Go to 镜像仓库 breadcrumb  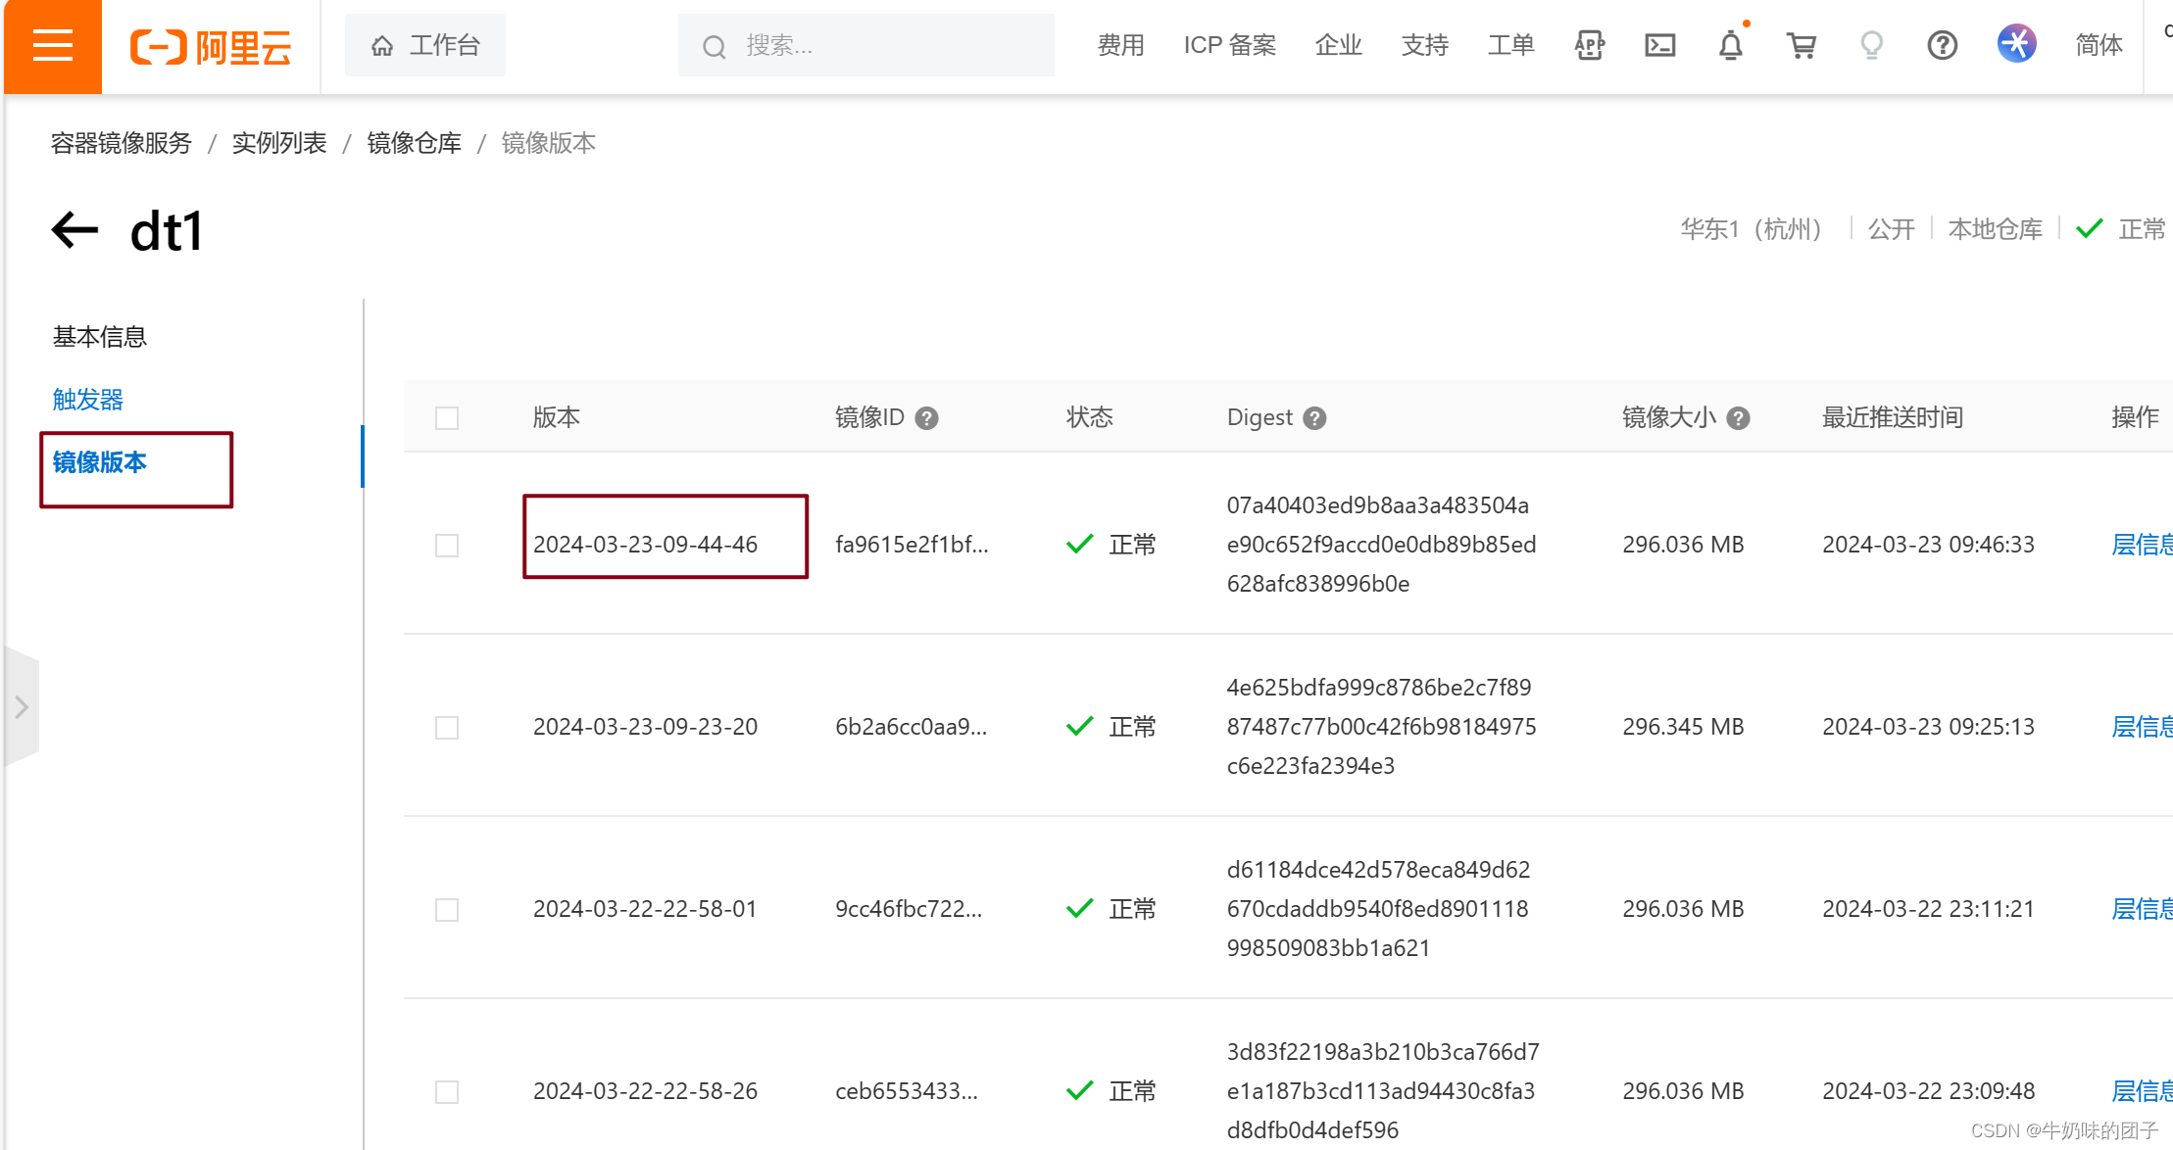[415, 143]
